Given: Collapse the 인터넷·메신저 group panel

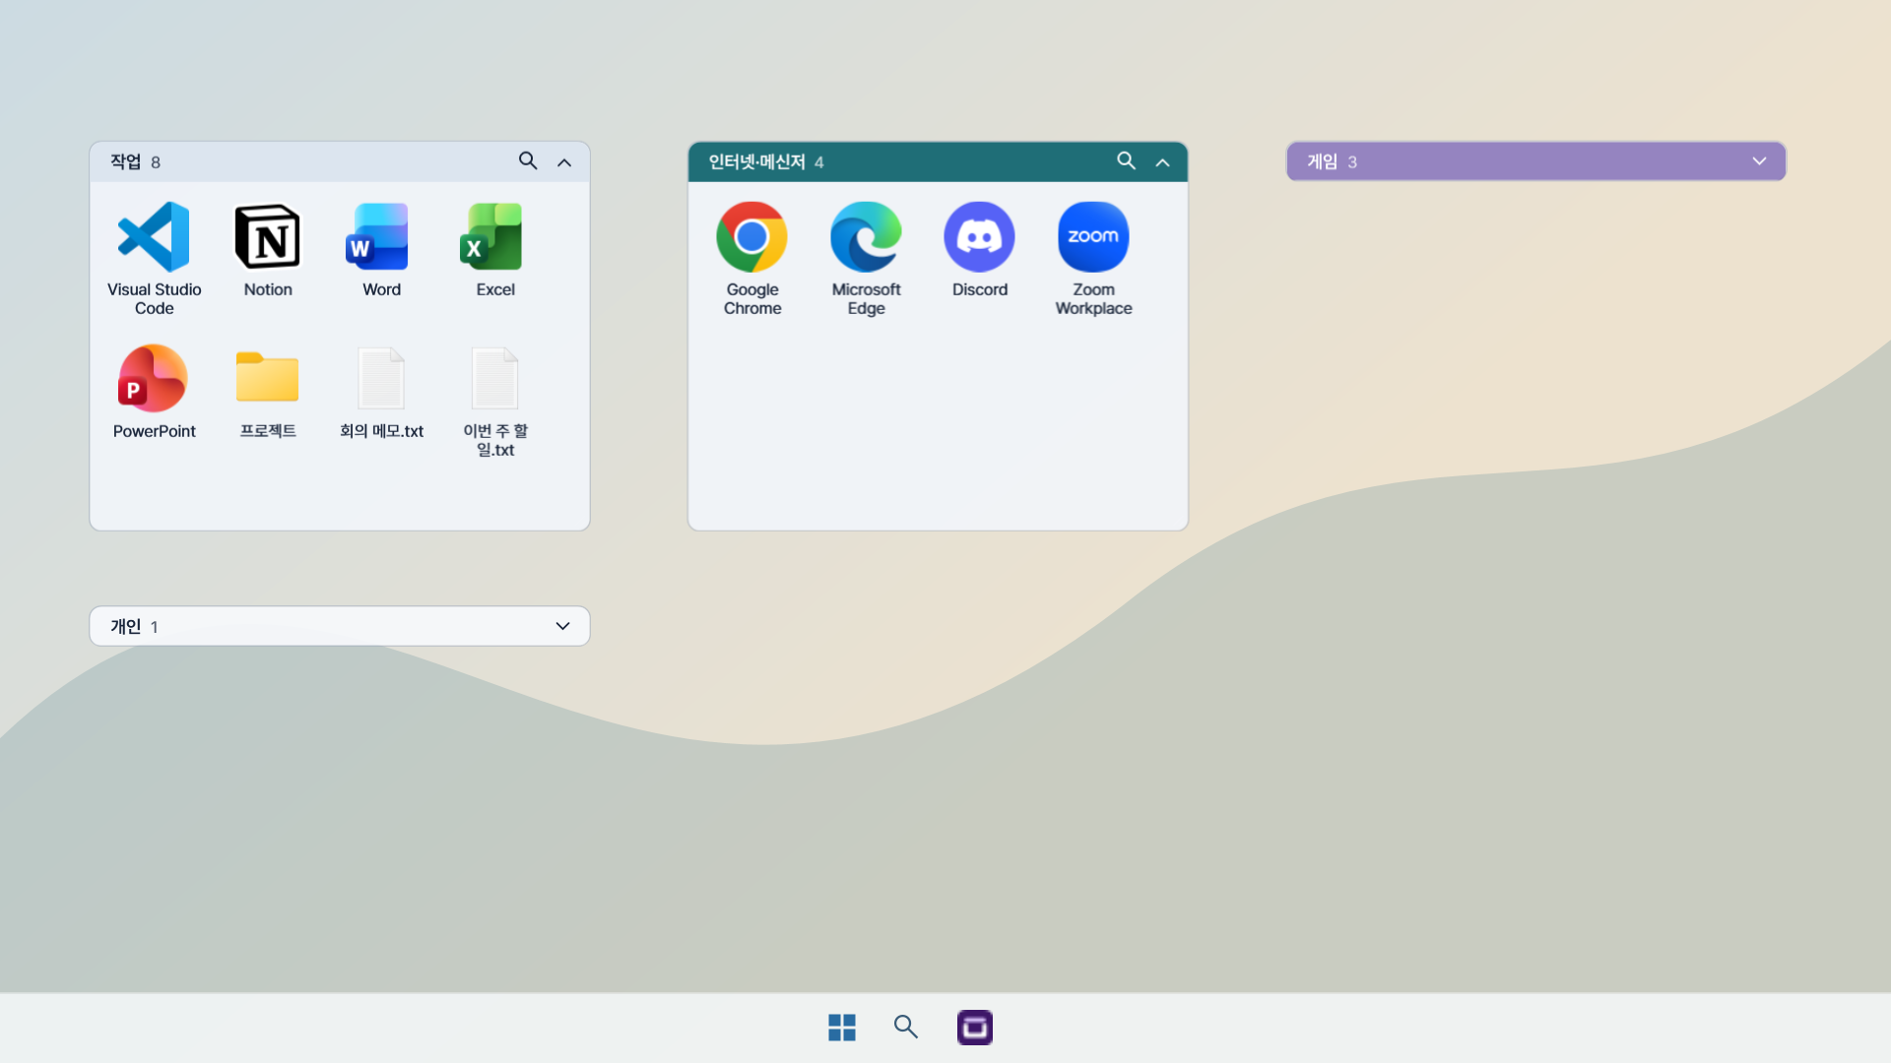Looking at the screenshot, I should pos(1162,162).
